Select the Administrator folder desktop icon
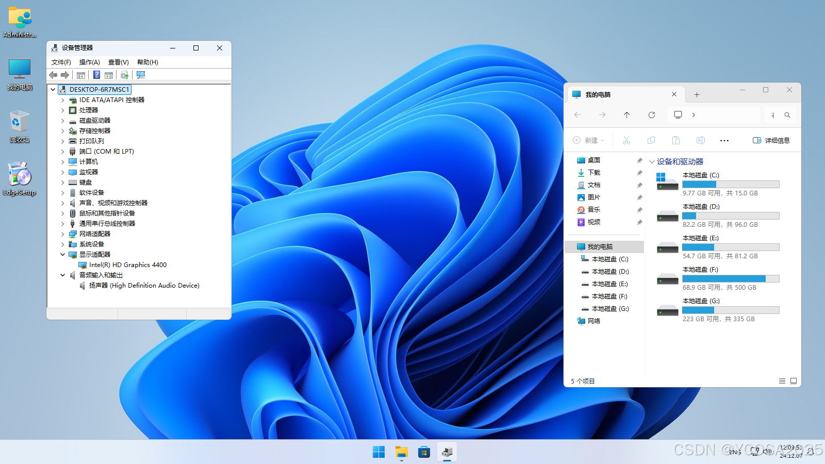The image size is (825, 464). 20,22
